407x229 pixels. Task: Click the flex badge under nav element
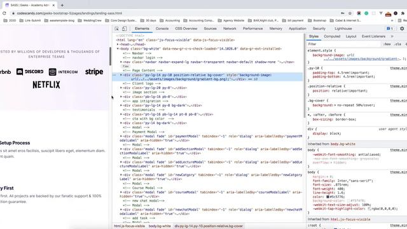pyautogui.click(x=126, y=66)
